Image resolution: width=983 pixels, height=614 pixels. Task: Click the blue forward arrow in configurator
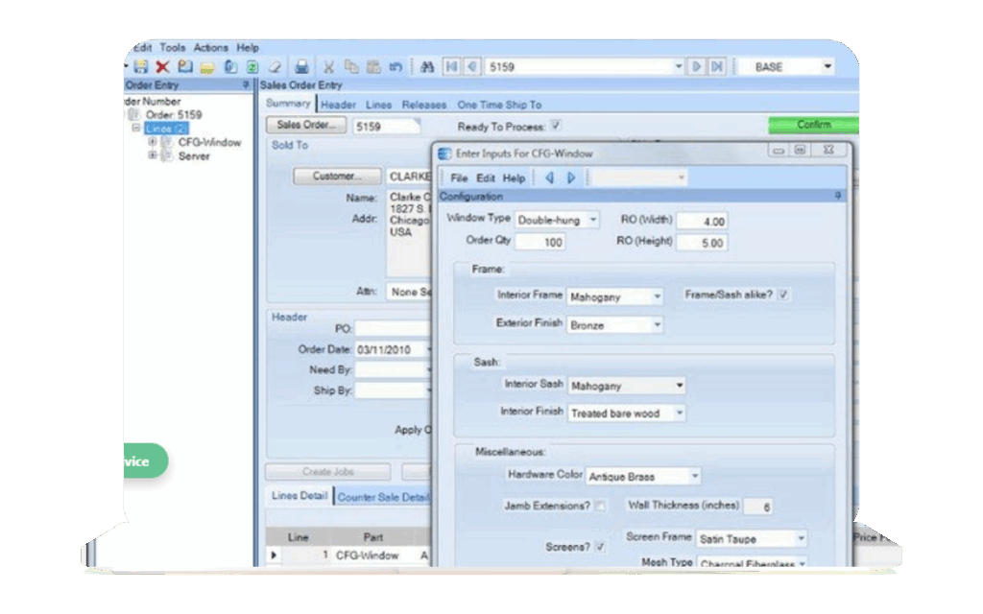pyautogui.click(x=571, y=177)
